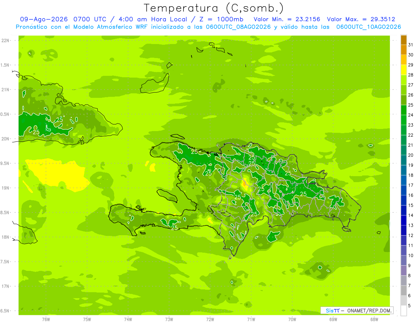The width and height of the screenshot is (420, 324).
Task: Click the "76W" longitude axis label
Action: tap(46, 319)
